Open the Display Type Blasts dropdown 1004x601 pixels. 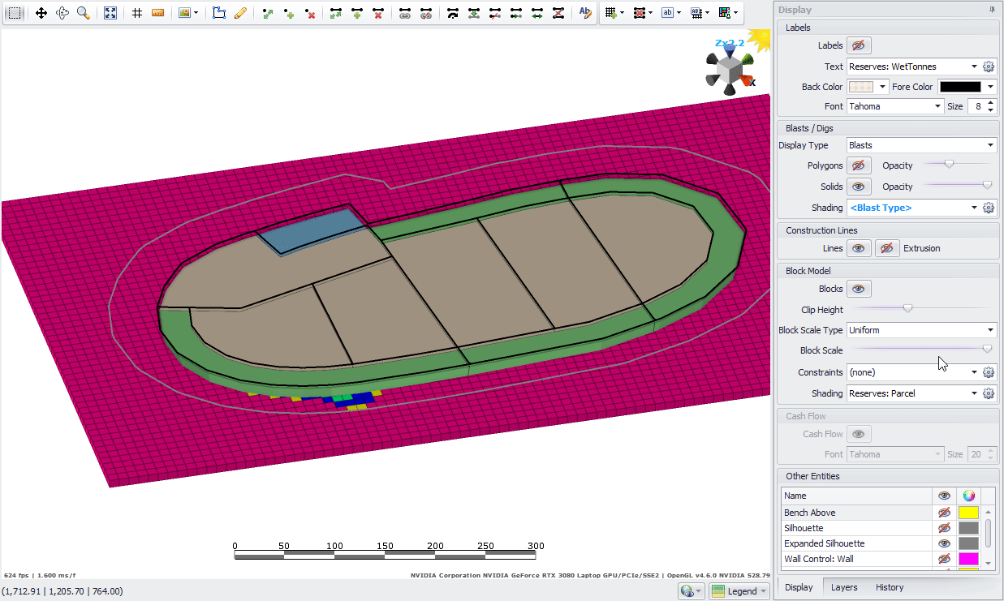pos(921,145)
